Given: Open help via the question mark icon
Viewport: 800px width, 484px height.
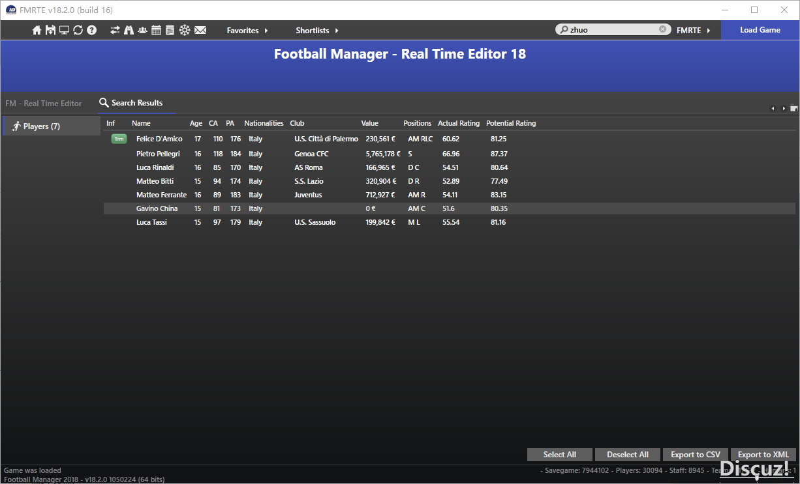Looking at the screenshot, I should tap(92, 30).
